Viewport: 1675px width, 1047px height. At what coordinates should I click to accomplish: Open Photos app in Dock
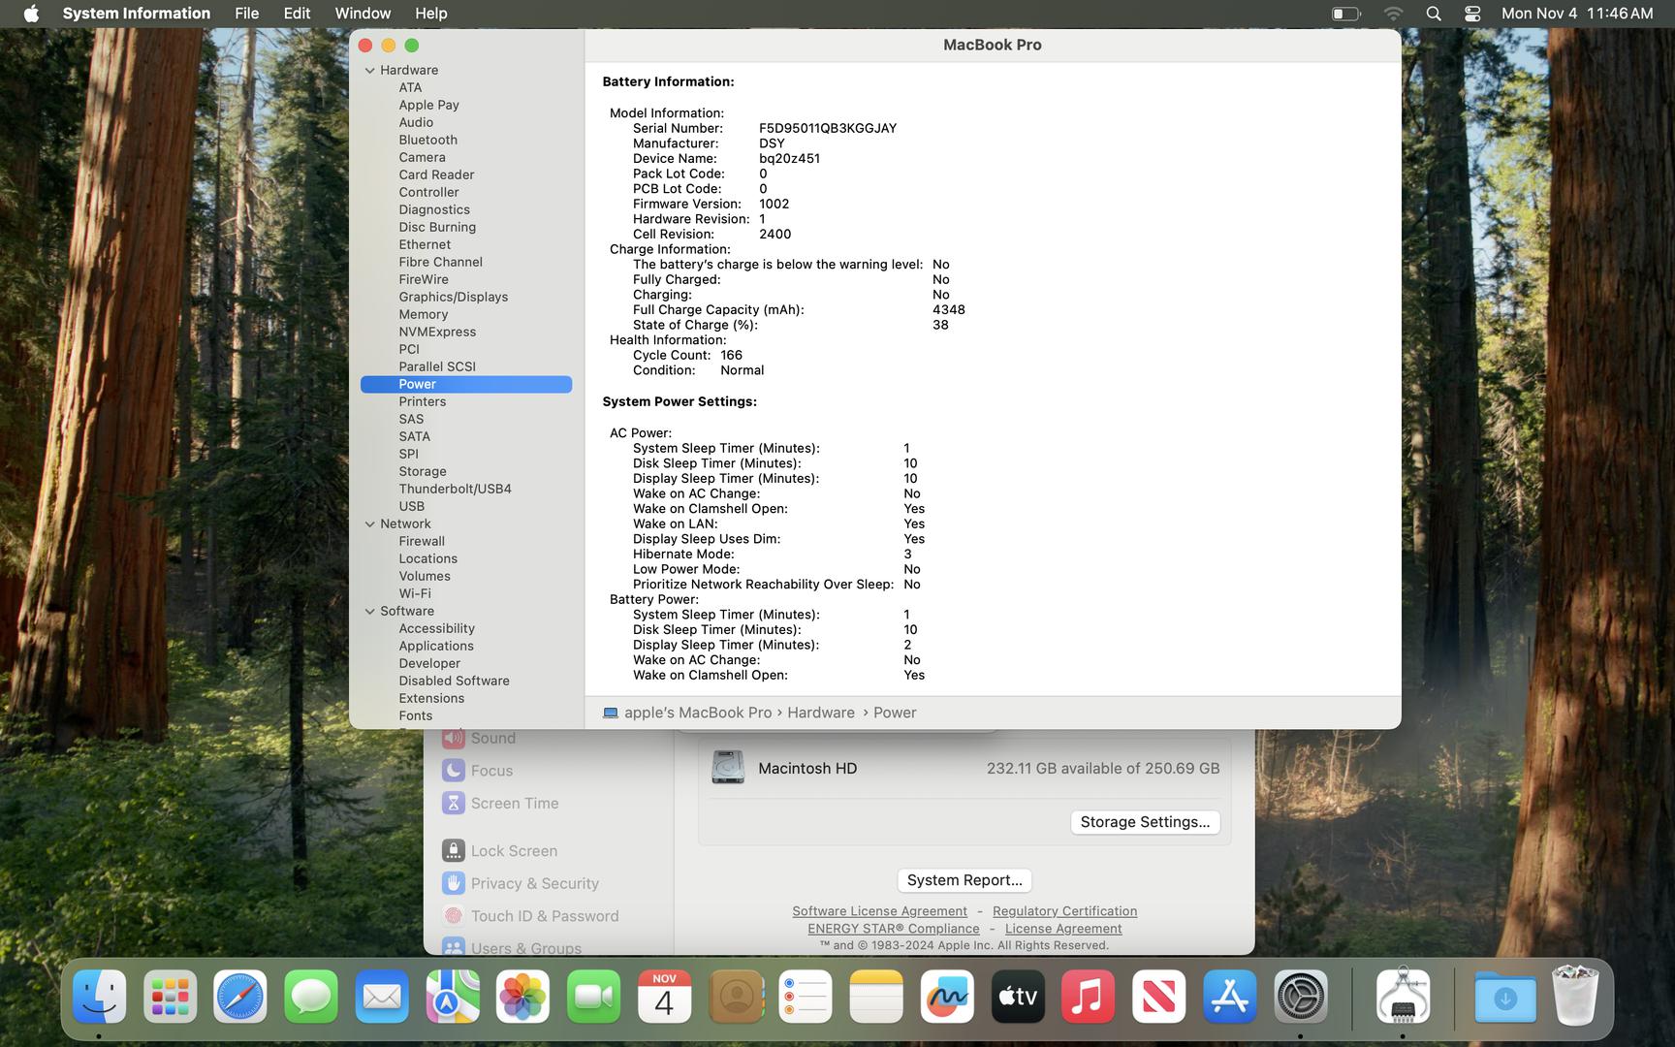pyautogui.click(x=523, y=997)
